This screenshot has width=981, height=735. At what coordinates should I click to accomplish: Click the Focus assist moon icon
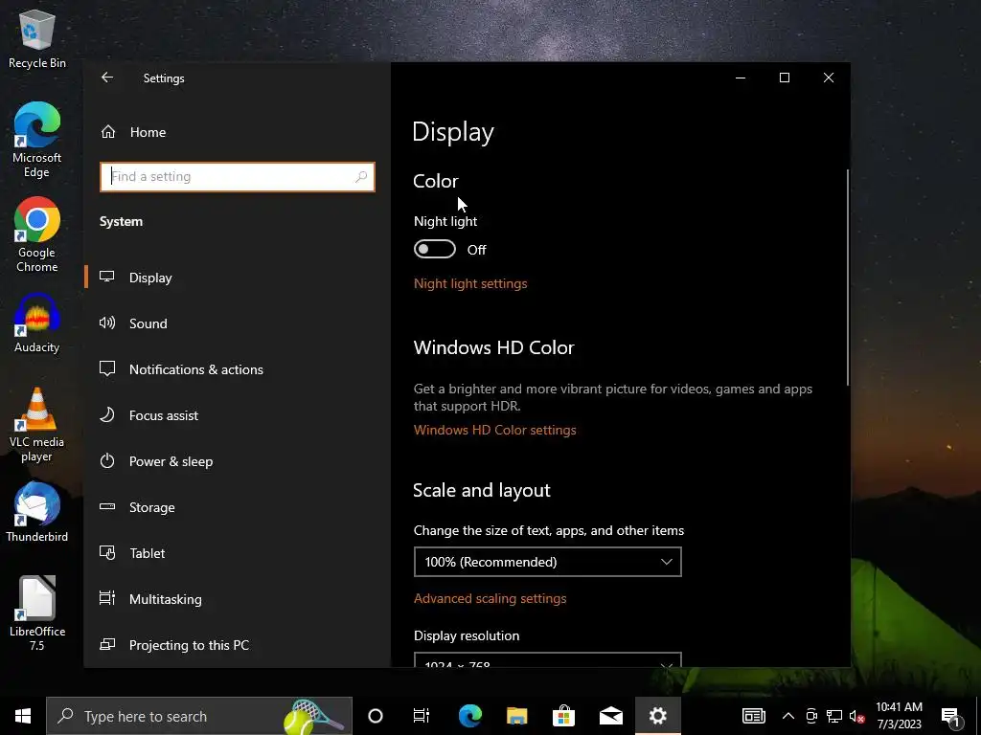107,415
